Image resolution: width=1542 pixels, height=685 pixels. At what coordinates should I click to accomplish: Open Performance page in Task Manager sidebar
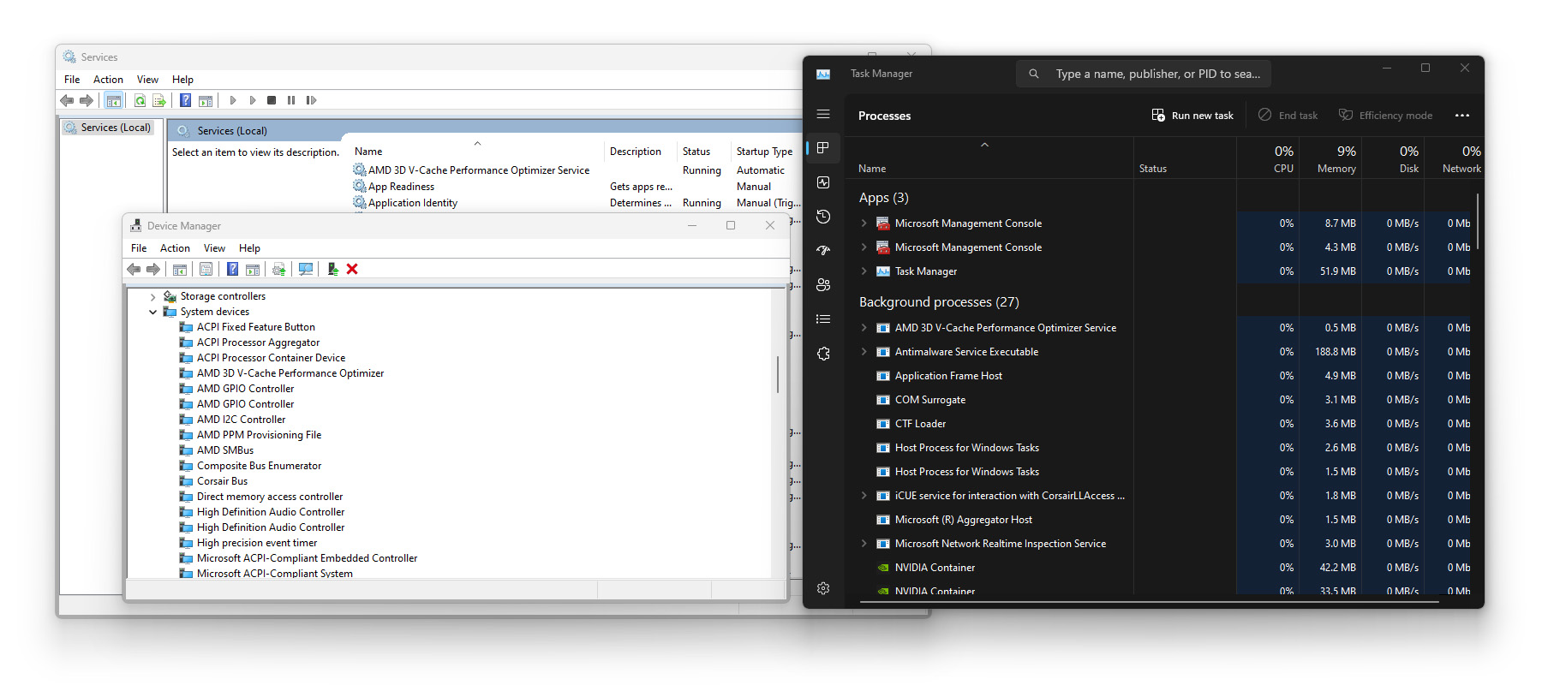pos(823,182)
